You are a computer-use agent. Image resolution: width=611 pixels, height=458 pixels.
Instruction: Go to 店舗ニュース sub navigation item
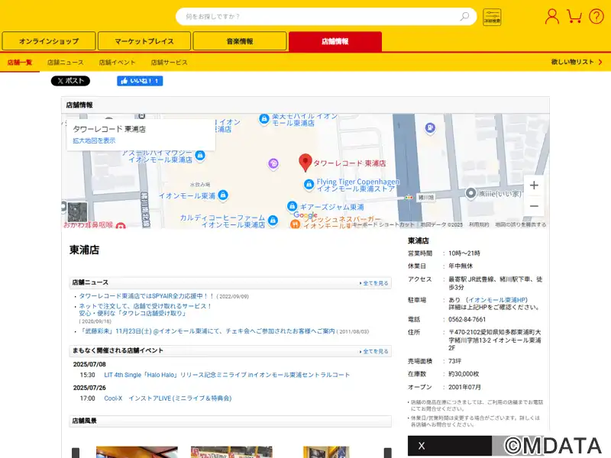66,63
